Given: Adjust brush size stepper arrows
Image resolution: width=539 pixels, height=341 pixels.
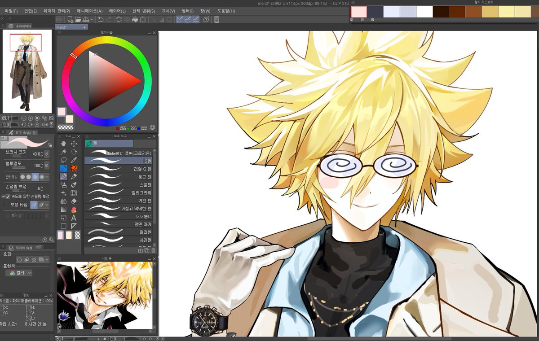Looking at the screenshot, I should [x=42, y=154].
